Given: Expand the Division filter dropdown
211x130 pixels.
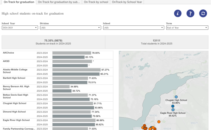Looking at the screenshot, I should (x=71, y=28).
